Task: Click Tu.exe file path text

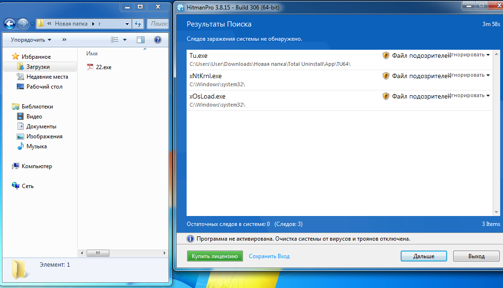Action: [270, 64]
